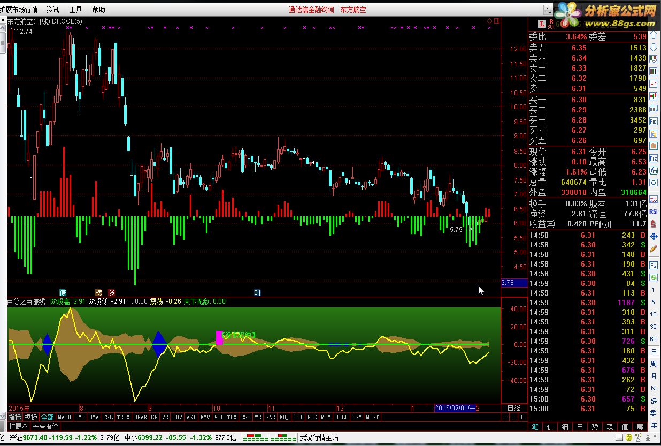Expand the 扩展∧ tab
This screenshot has height=446, width=661.
18,427
